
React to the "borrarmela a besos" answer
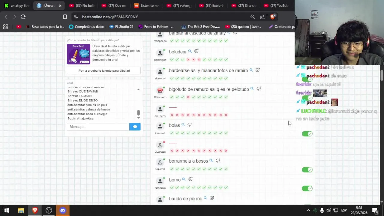(218, 160)
